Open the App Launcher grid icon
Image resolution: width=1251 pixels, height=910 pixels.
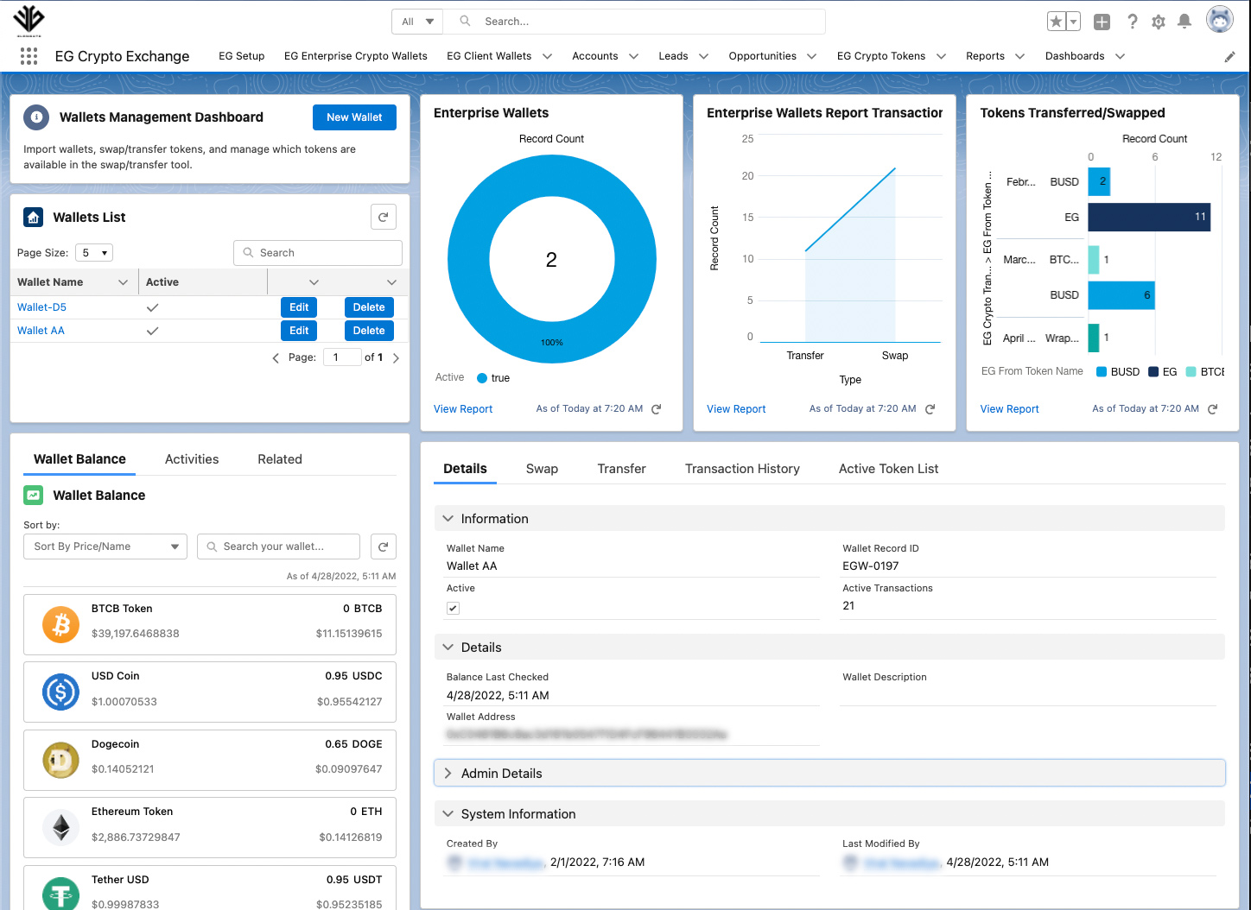pos(29,56)
